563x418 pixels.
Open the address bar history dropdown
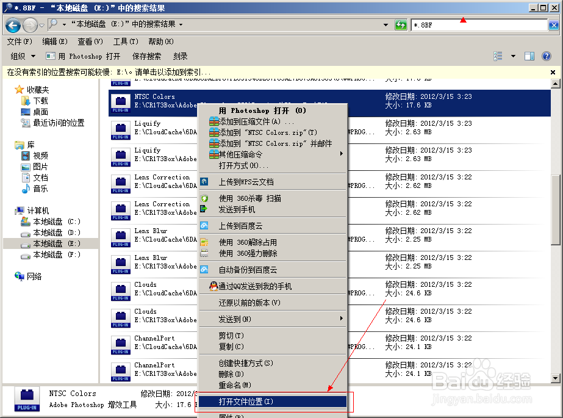(x=385, y=25)
